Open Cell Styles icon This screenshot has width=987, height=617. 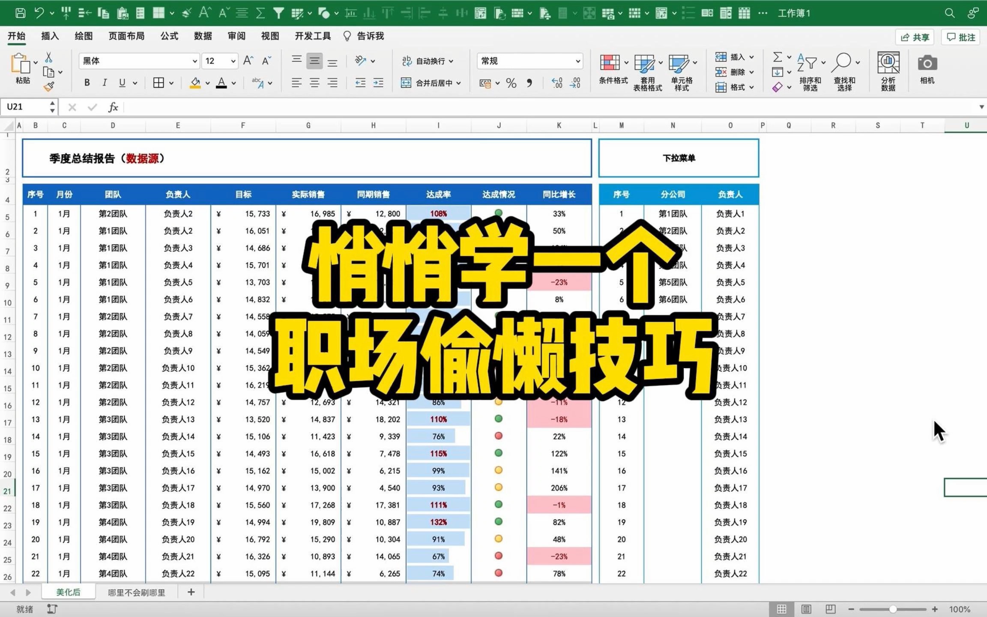[x=679, y=63]
